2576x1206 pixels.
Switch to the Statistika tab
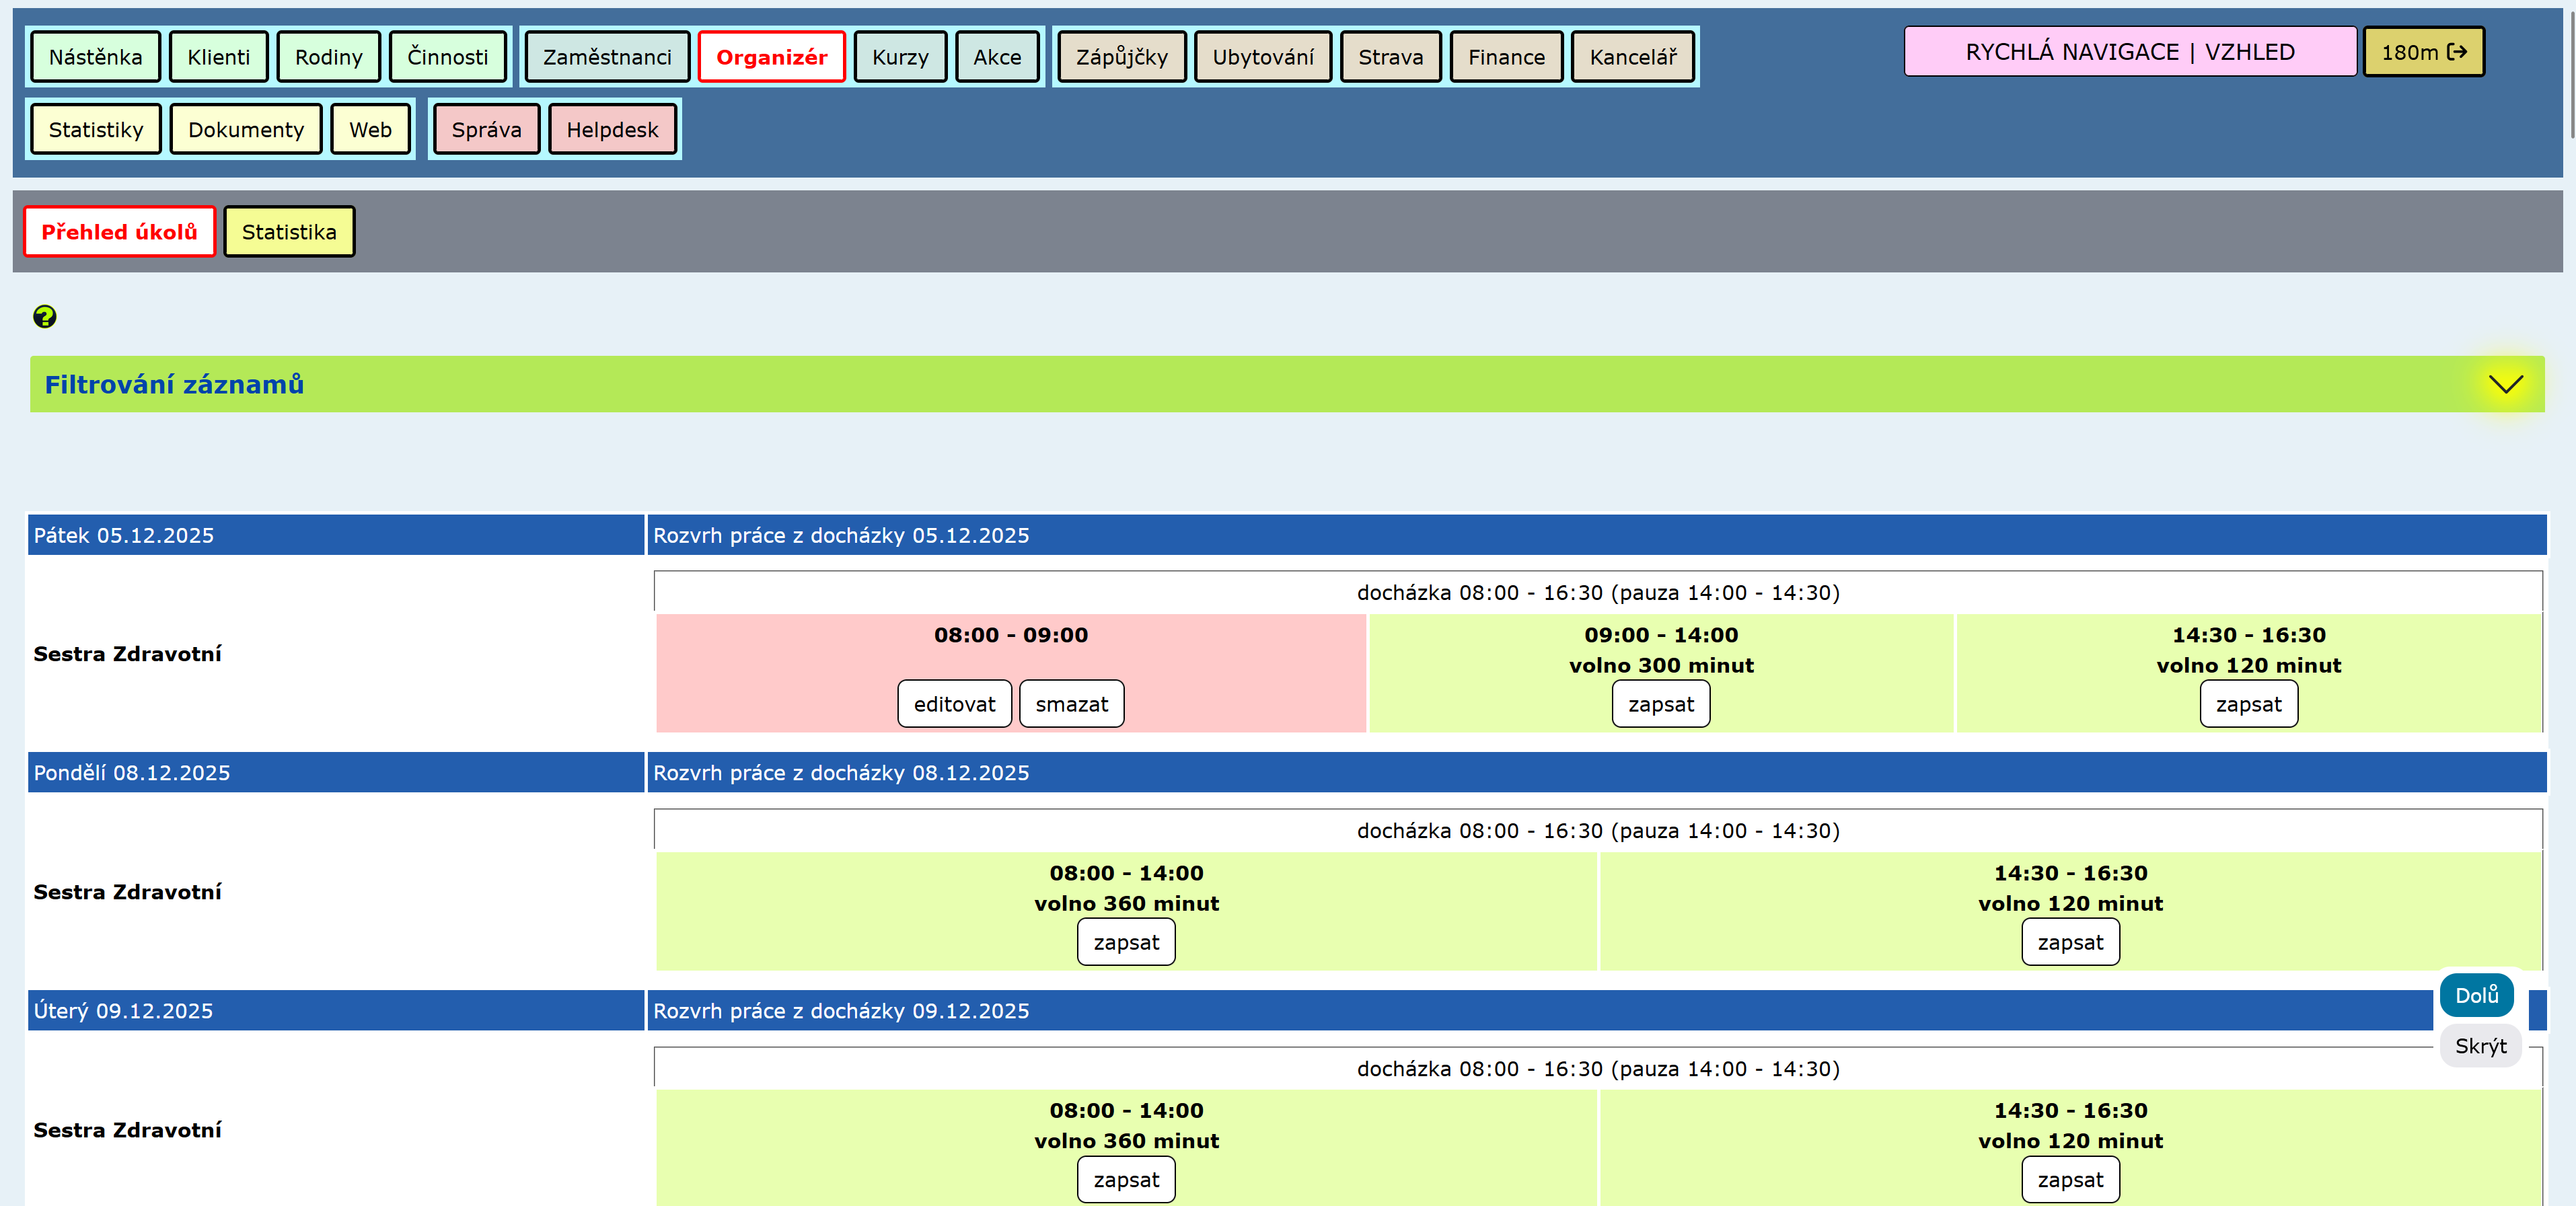(x=288, y=232)
